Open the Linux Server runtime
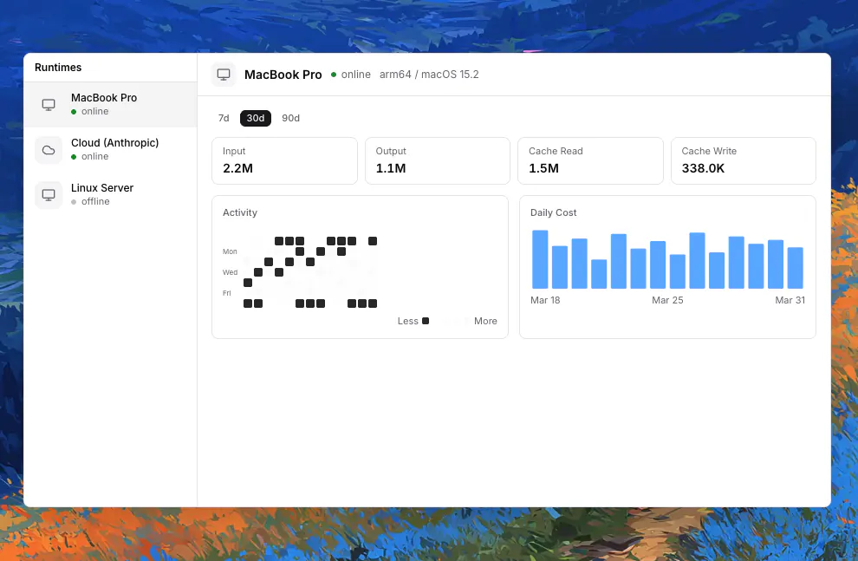858x561 pixels. [110, 194]
